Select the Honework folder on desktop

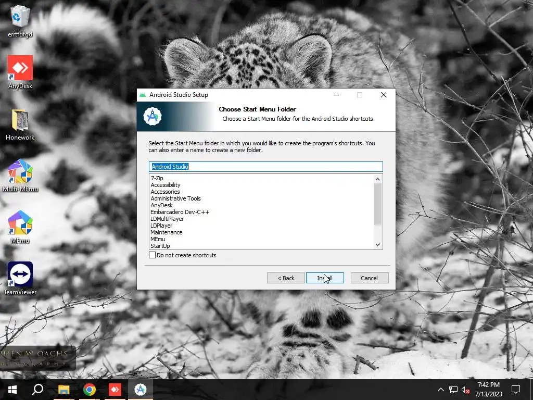coord(20,124)
